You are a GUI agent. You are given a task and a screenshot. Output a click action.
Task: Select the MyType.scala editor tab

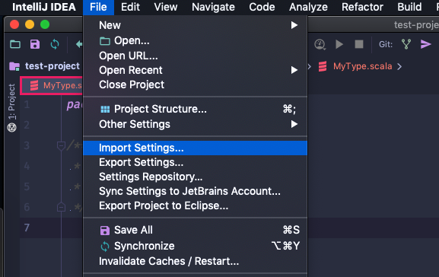(x=52, y=85)
